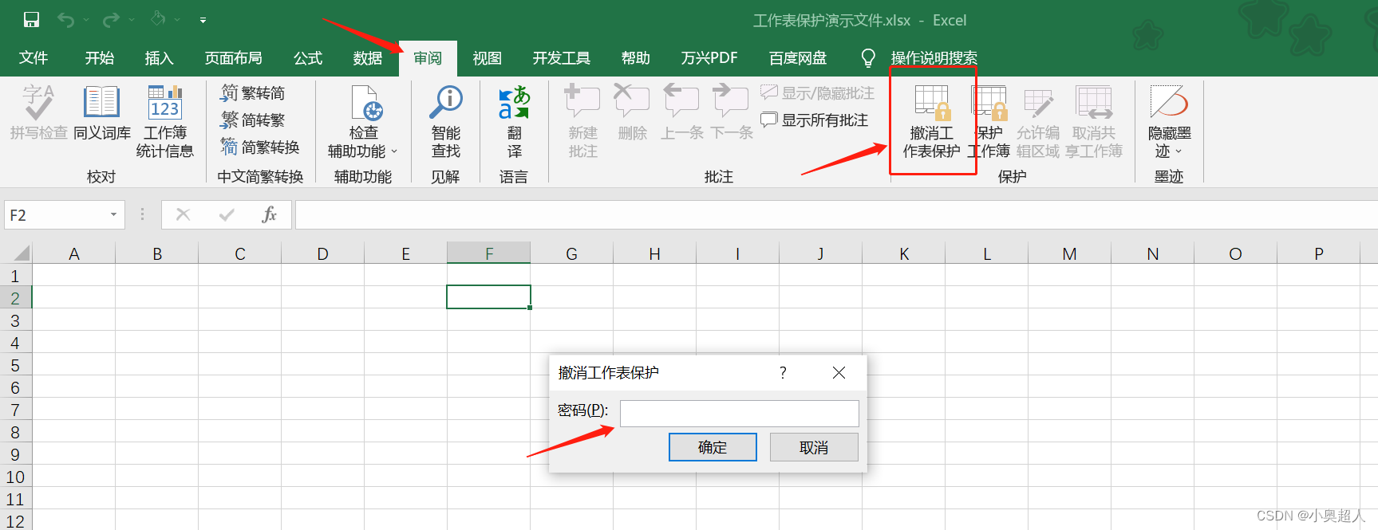Select row 10 header
The image size is (1378, 530).
click(15, 477)
